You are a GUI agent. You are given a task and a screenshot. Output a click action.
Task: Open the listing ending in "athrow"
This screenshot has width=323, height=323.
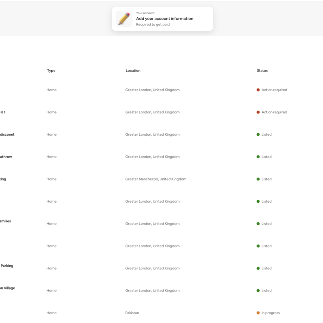coord(6,157)
